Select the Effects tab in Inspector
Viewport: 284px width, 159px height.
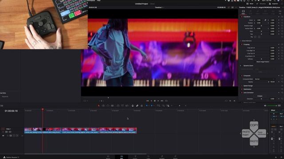click(x=257, y=12)
